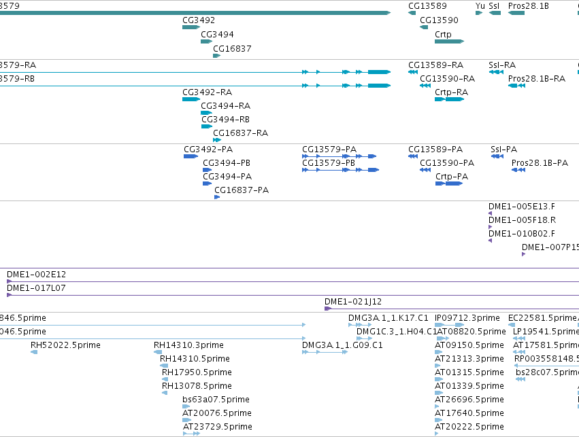Select BAC clone DME1-002E12
The height and width of the screenshot is (437, 579).
(x=293, y=282)
